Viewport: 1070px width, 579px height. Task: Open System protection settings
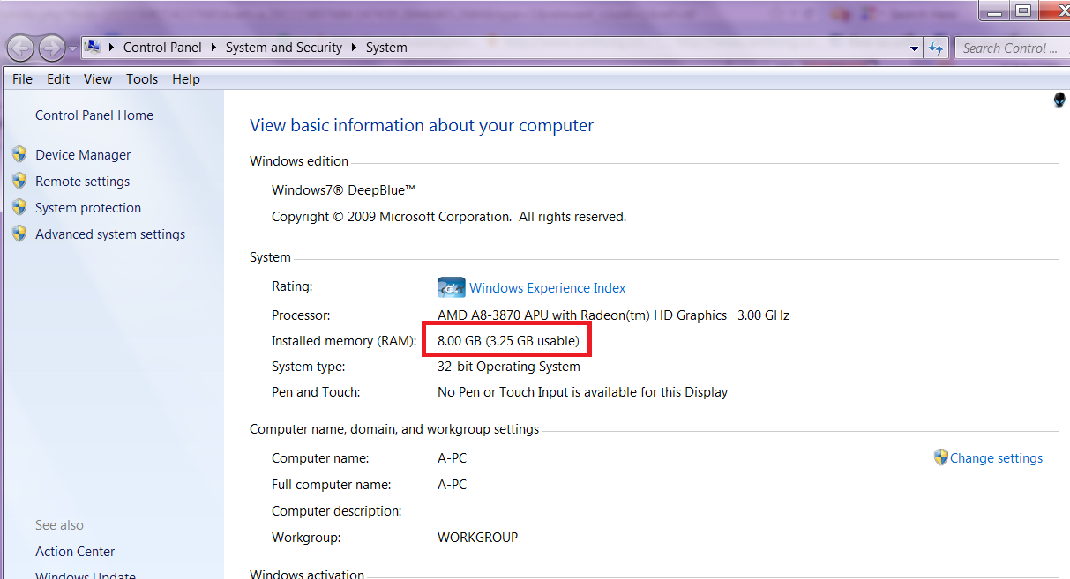coord(88,208)
